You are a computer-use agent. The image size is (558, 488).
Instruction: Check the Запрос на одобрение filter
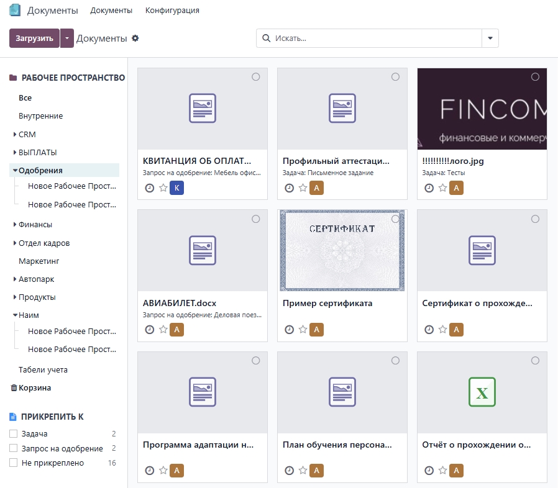[14, 448]
